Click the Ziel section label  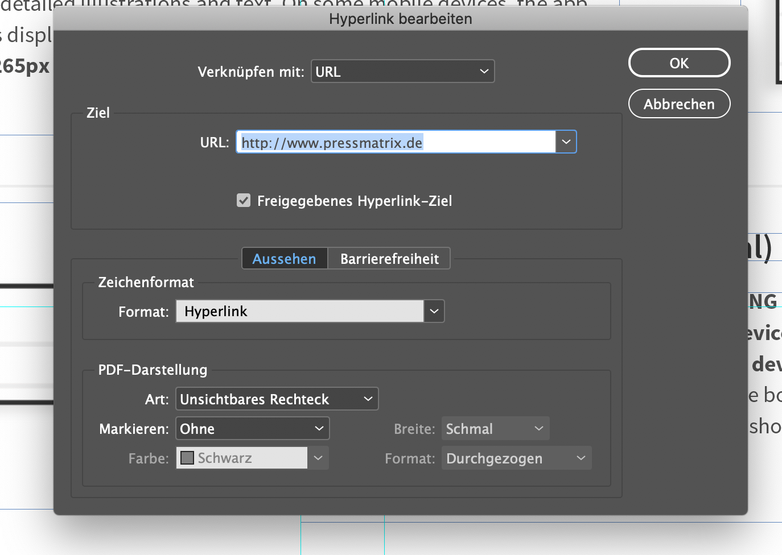[x=98, y=113]
